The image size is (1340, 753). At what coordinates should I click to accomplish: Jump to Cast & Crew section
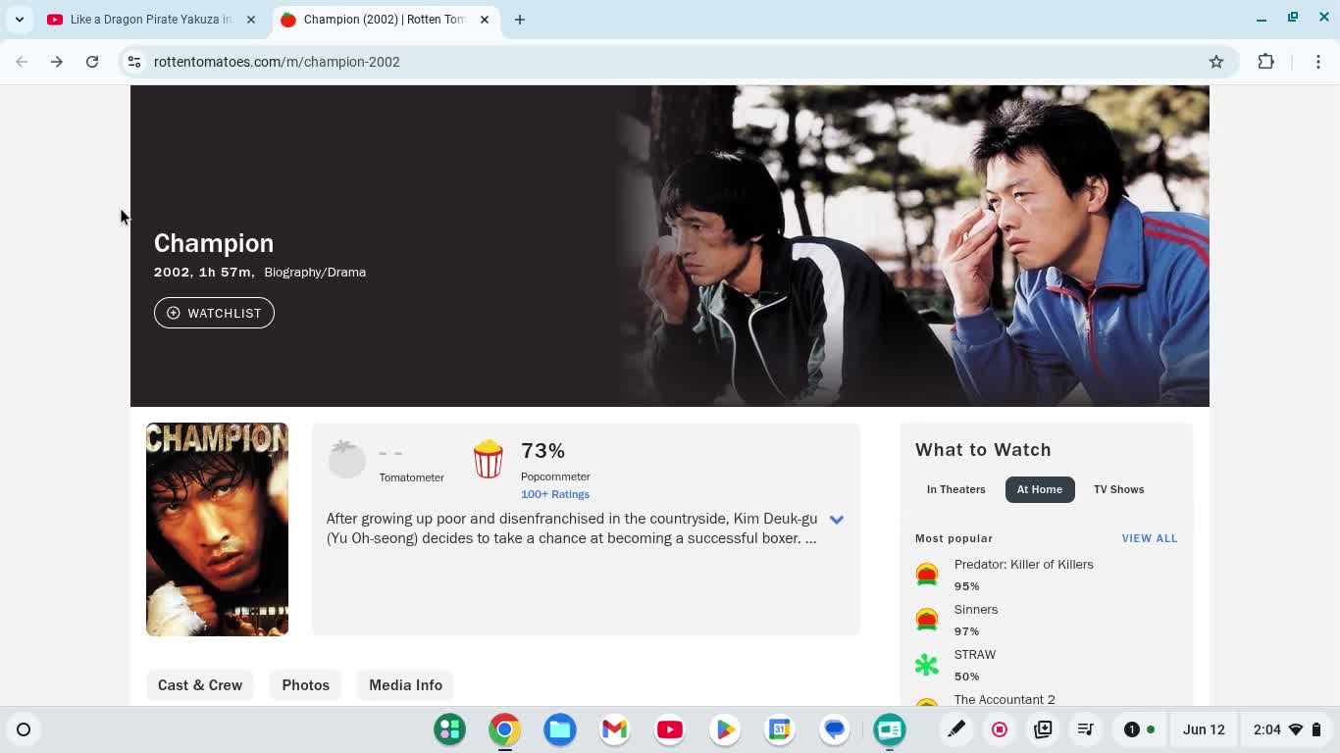pos(200,685)
